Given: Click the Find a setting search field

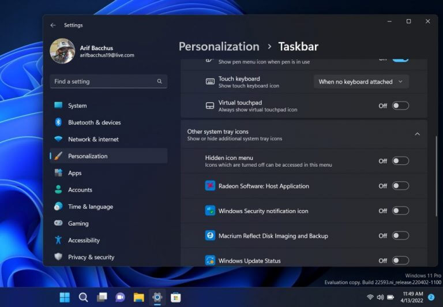Looking at the screenshot, I should pos(108,81).
